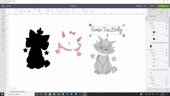Hide Disney-Coloring-Pages layer with gray thumbnail
Viewport: 170px width, 96px height.
click(x=167, y=70)
